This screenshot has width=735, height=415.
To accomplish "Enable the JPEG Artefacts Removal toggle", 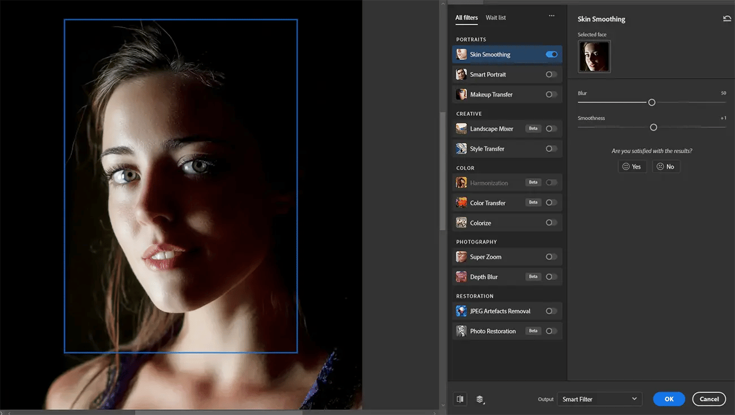I will point(551,311).
